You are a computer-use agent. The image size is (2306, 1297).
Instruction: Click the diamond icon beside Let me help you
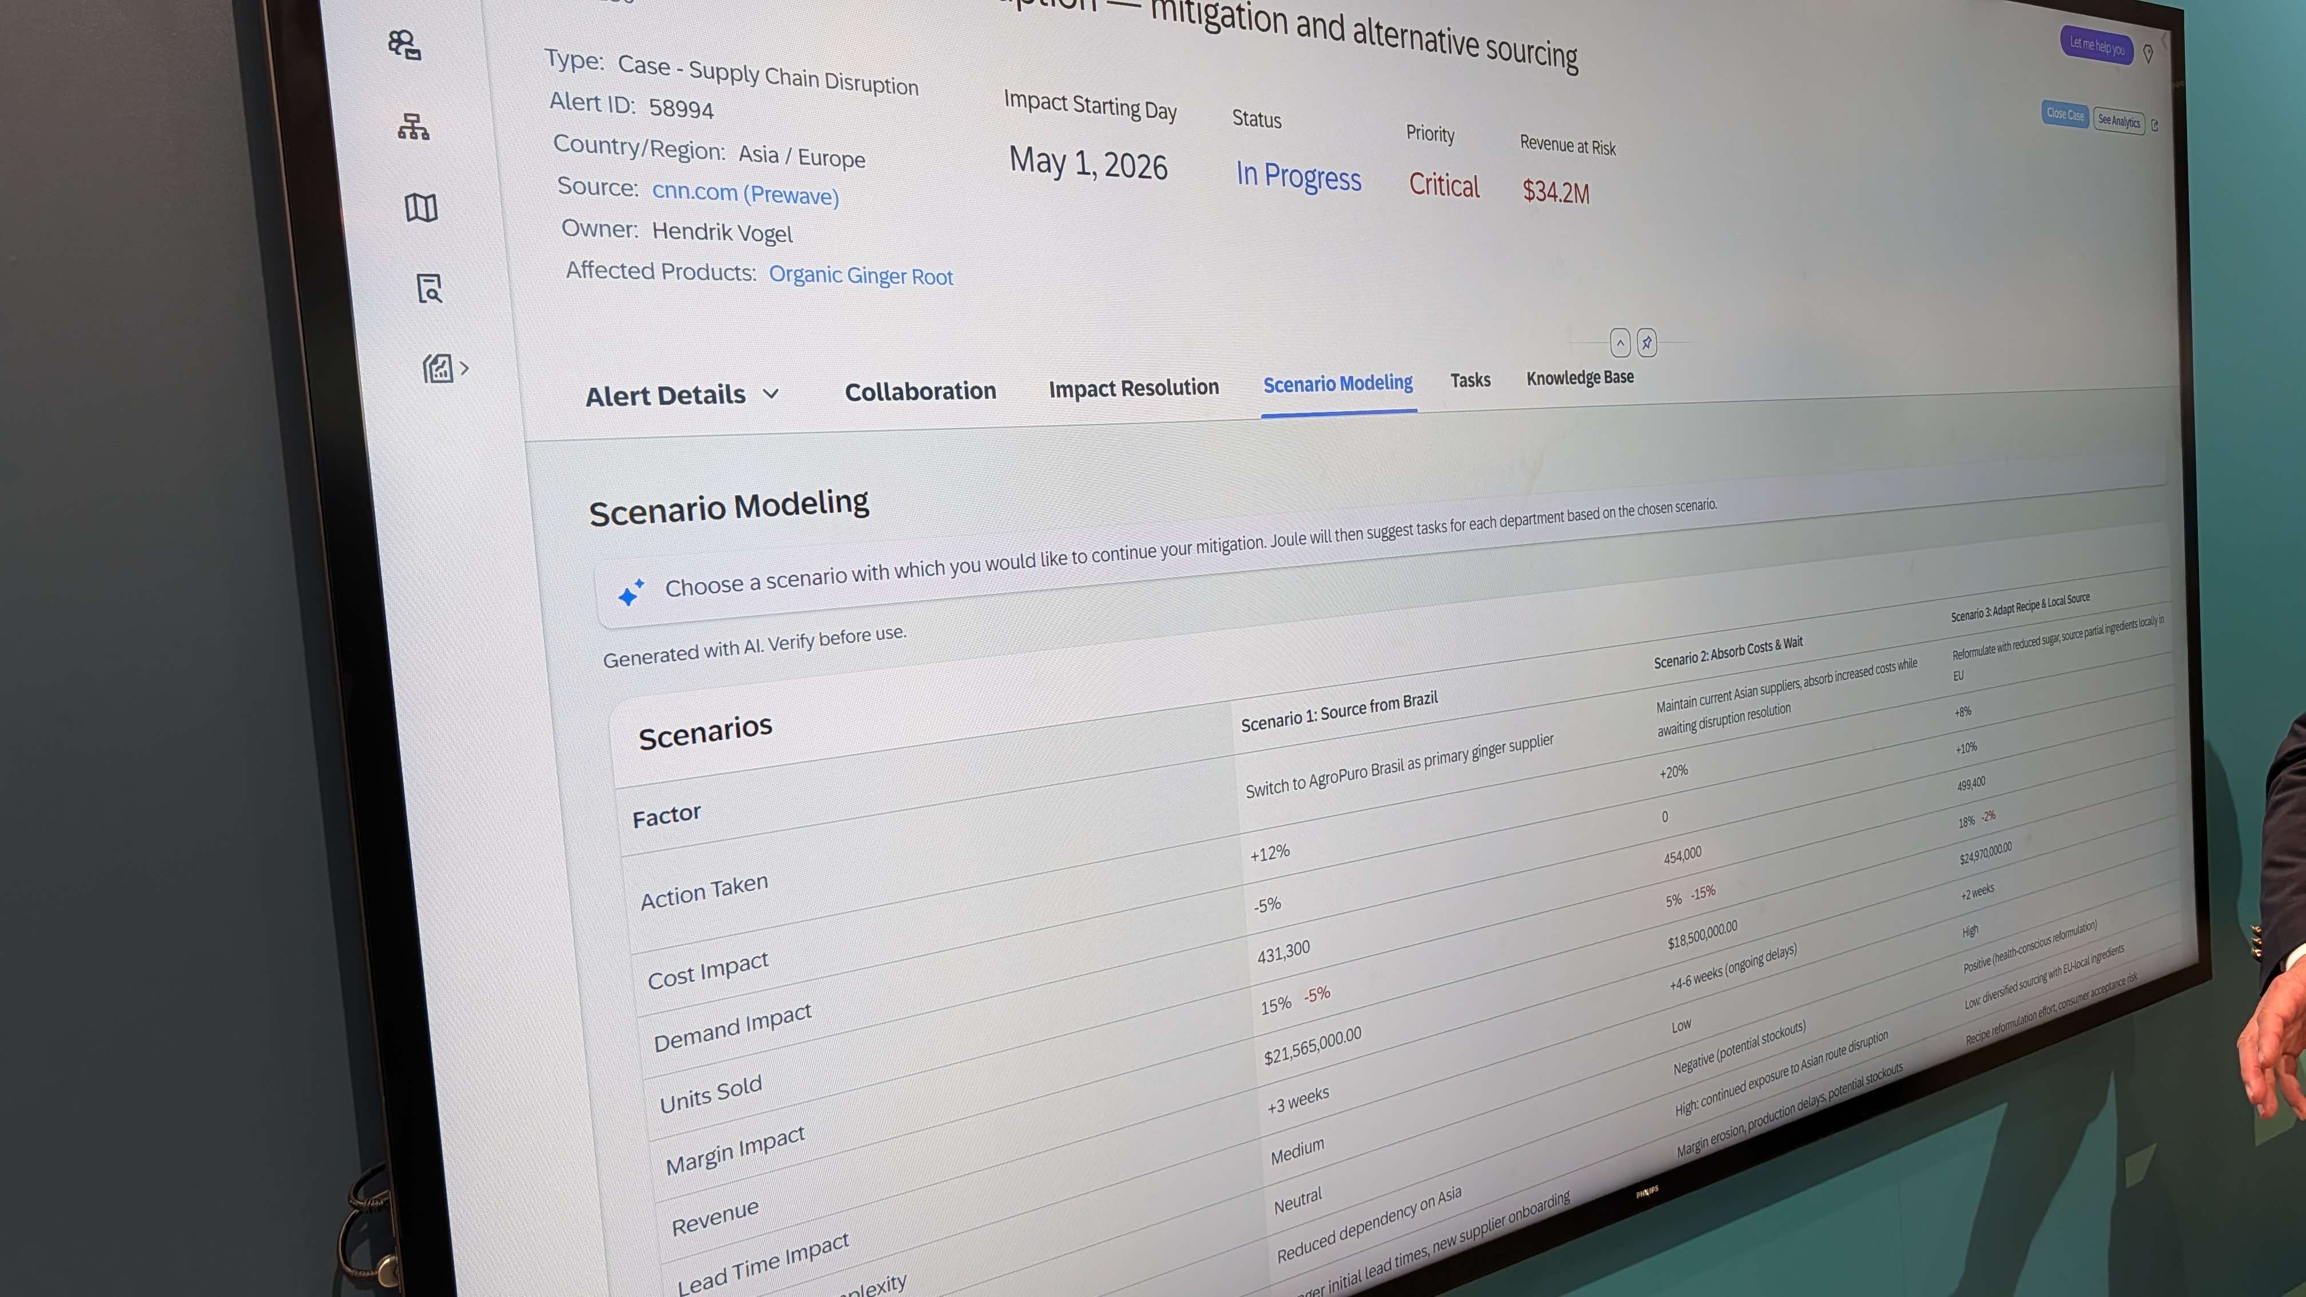(x=2148, y=54)
